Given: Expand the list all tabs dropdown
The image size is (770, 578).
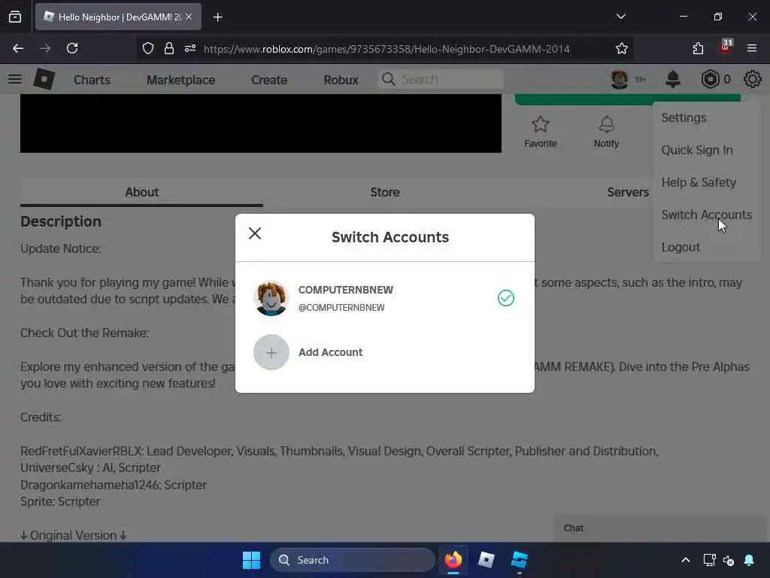Looking at the screenshot, I should [x=620, y=17].
